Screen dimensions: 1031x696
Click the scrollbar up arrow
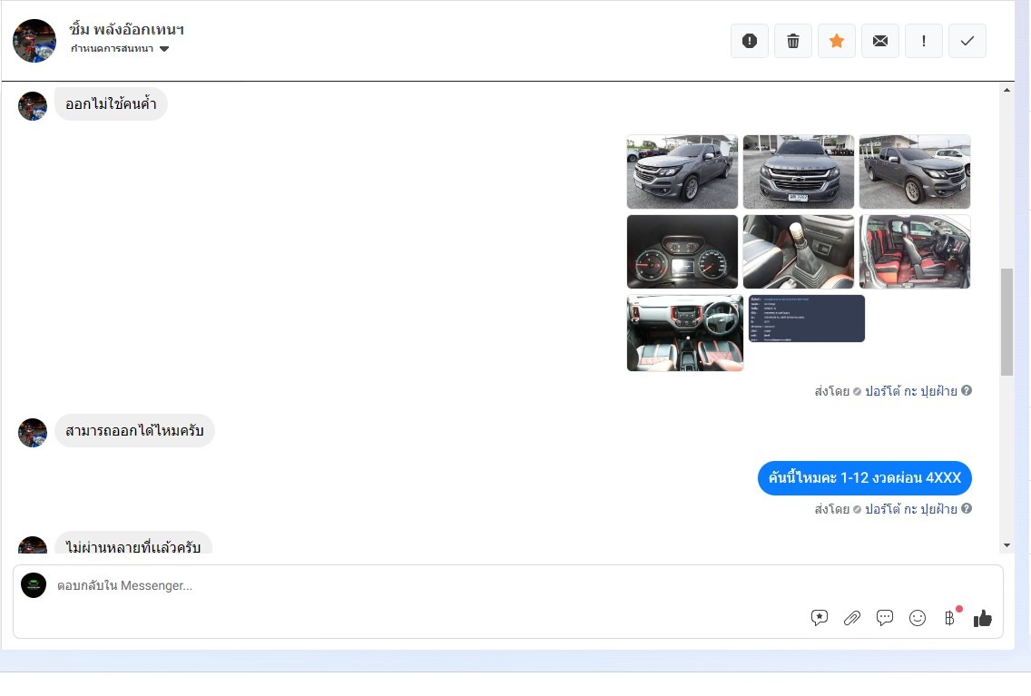(x=1006, y=90)
